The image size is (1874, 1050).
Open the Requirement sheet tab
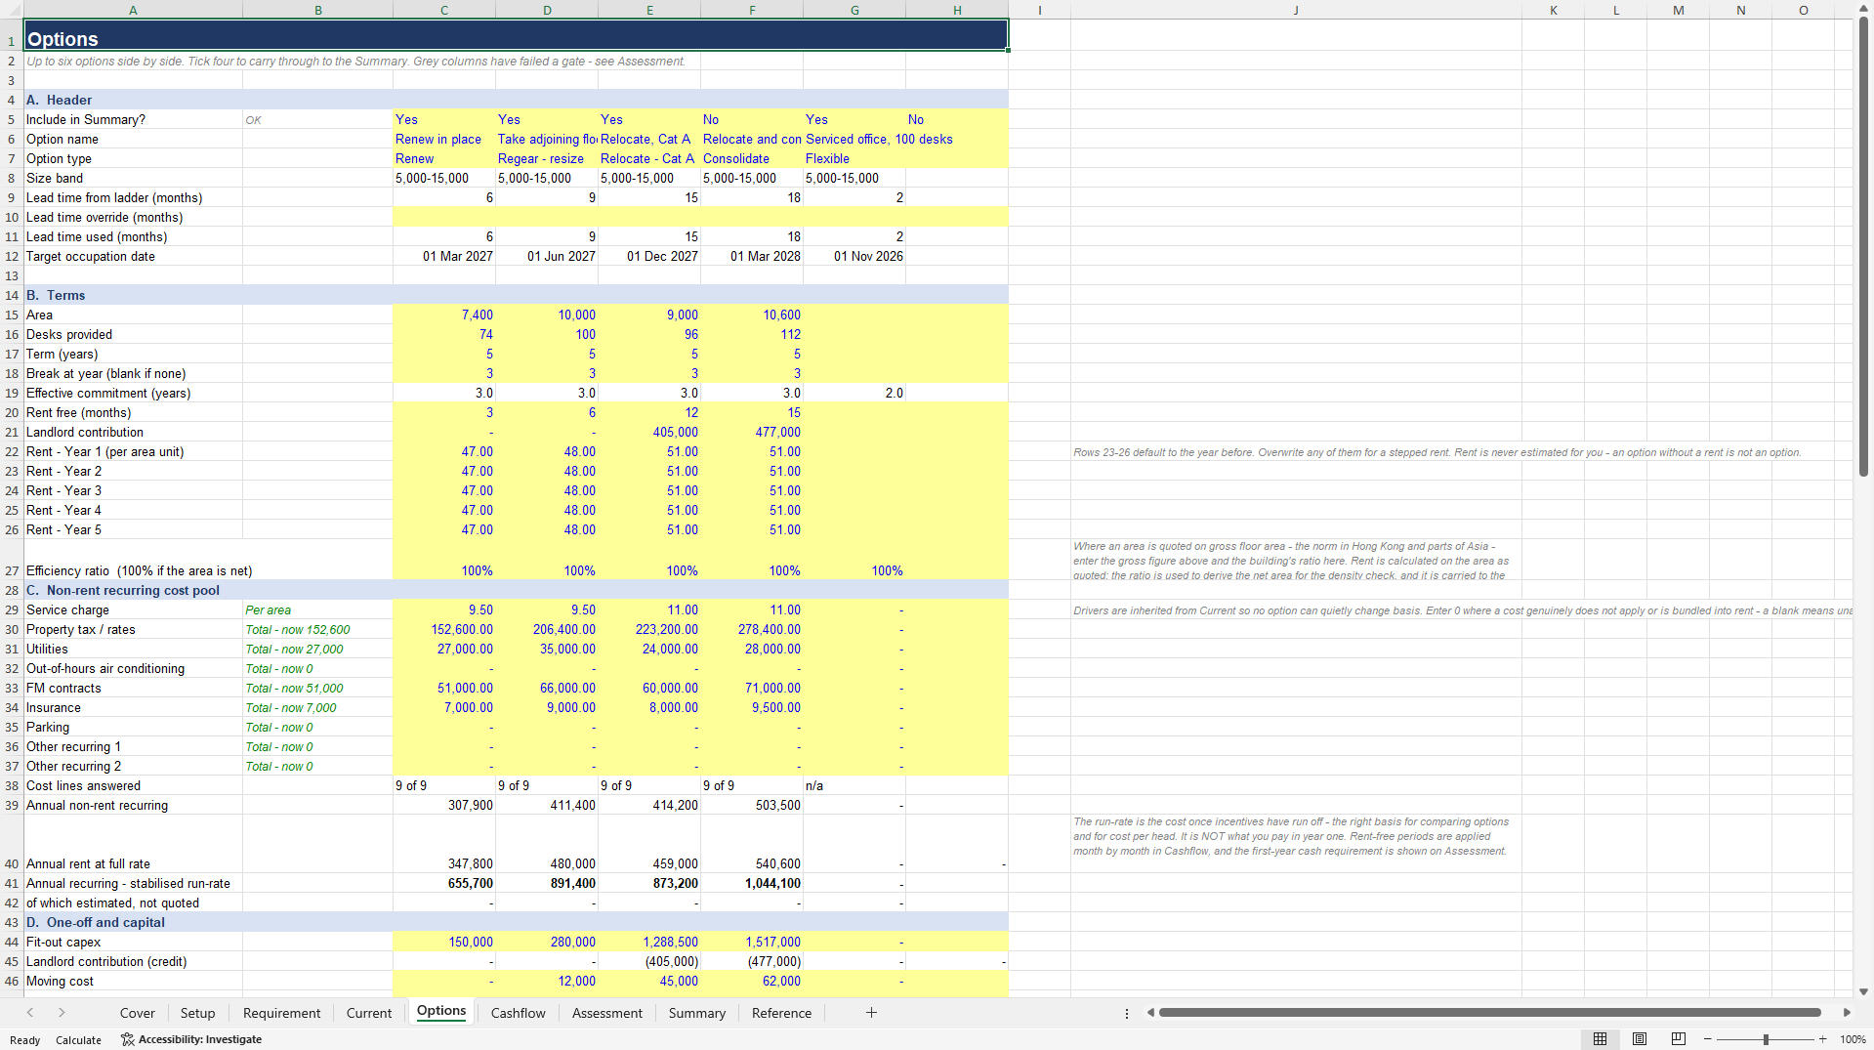pyautogui.click(x=281, y=1013)
